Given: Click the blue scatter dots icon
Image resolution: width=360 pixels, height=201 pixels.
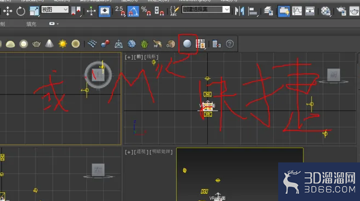Looking at the screenshot, I should tap(92, 43).
